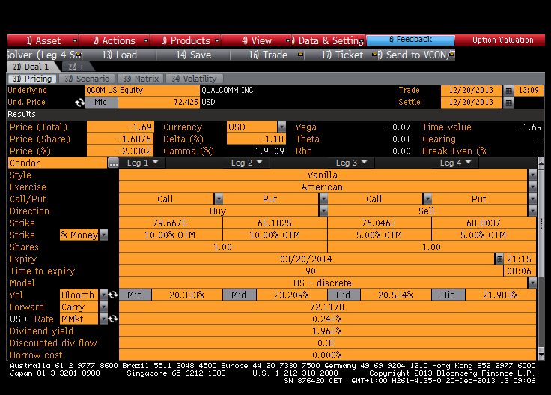551x395 pixels.
Task: Open the Settle date calendar picker
Action: tap(508, 103)
